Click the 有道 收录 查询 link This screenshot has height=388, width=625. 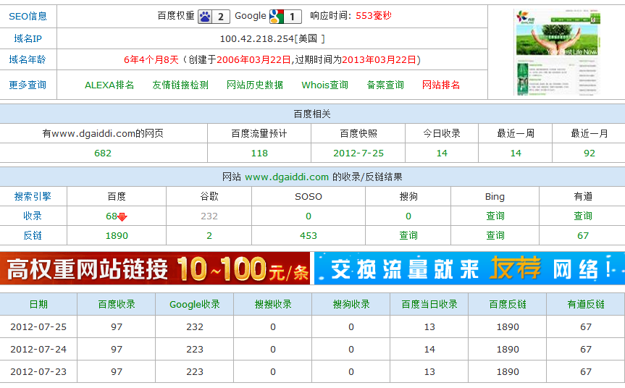(x=583, y=216)
